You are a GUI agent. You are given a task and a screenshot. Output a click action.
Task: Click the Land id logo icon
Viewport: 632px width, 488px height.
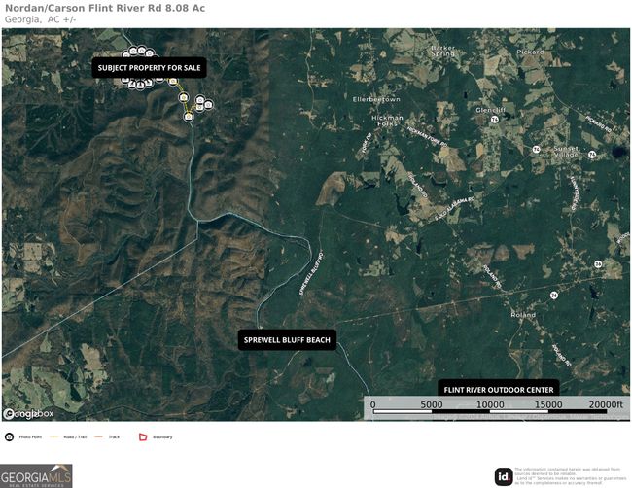point(503,475)
